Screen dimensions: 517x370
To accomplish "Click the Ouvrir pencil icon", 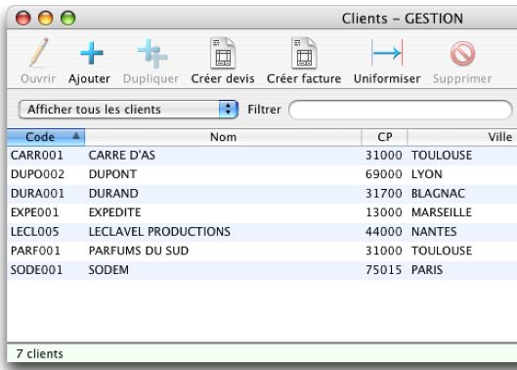I will tap(39, 52).
